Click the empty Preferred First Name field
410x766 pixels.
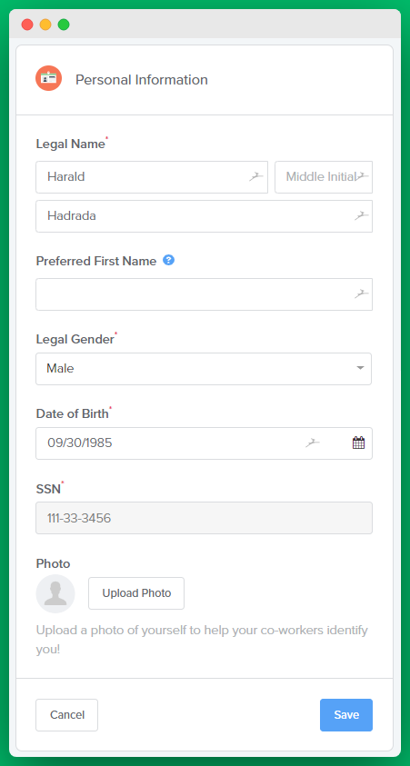[x=204, y=294]
